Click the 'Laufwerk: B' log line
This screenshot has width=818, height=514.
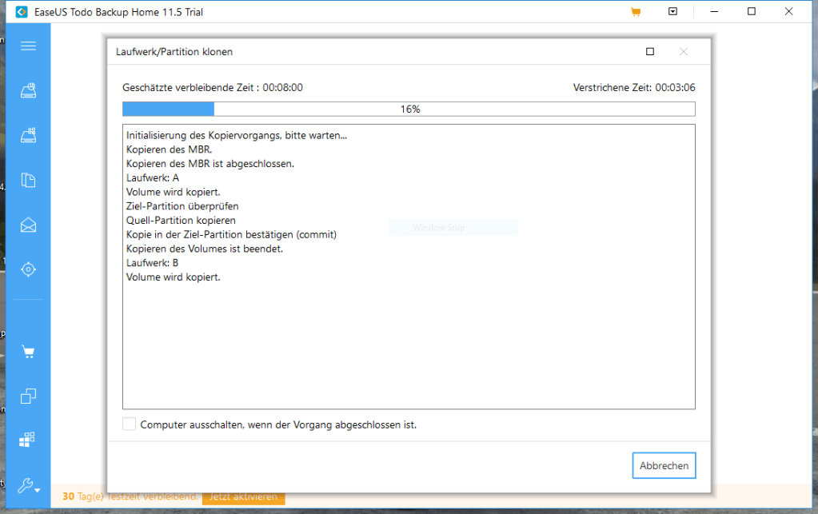click(x=152, y=263)
